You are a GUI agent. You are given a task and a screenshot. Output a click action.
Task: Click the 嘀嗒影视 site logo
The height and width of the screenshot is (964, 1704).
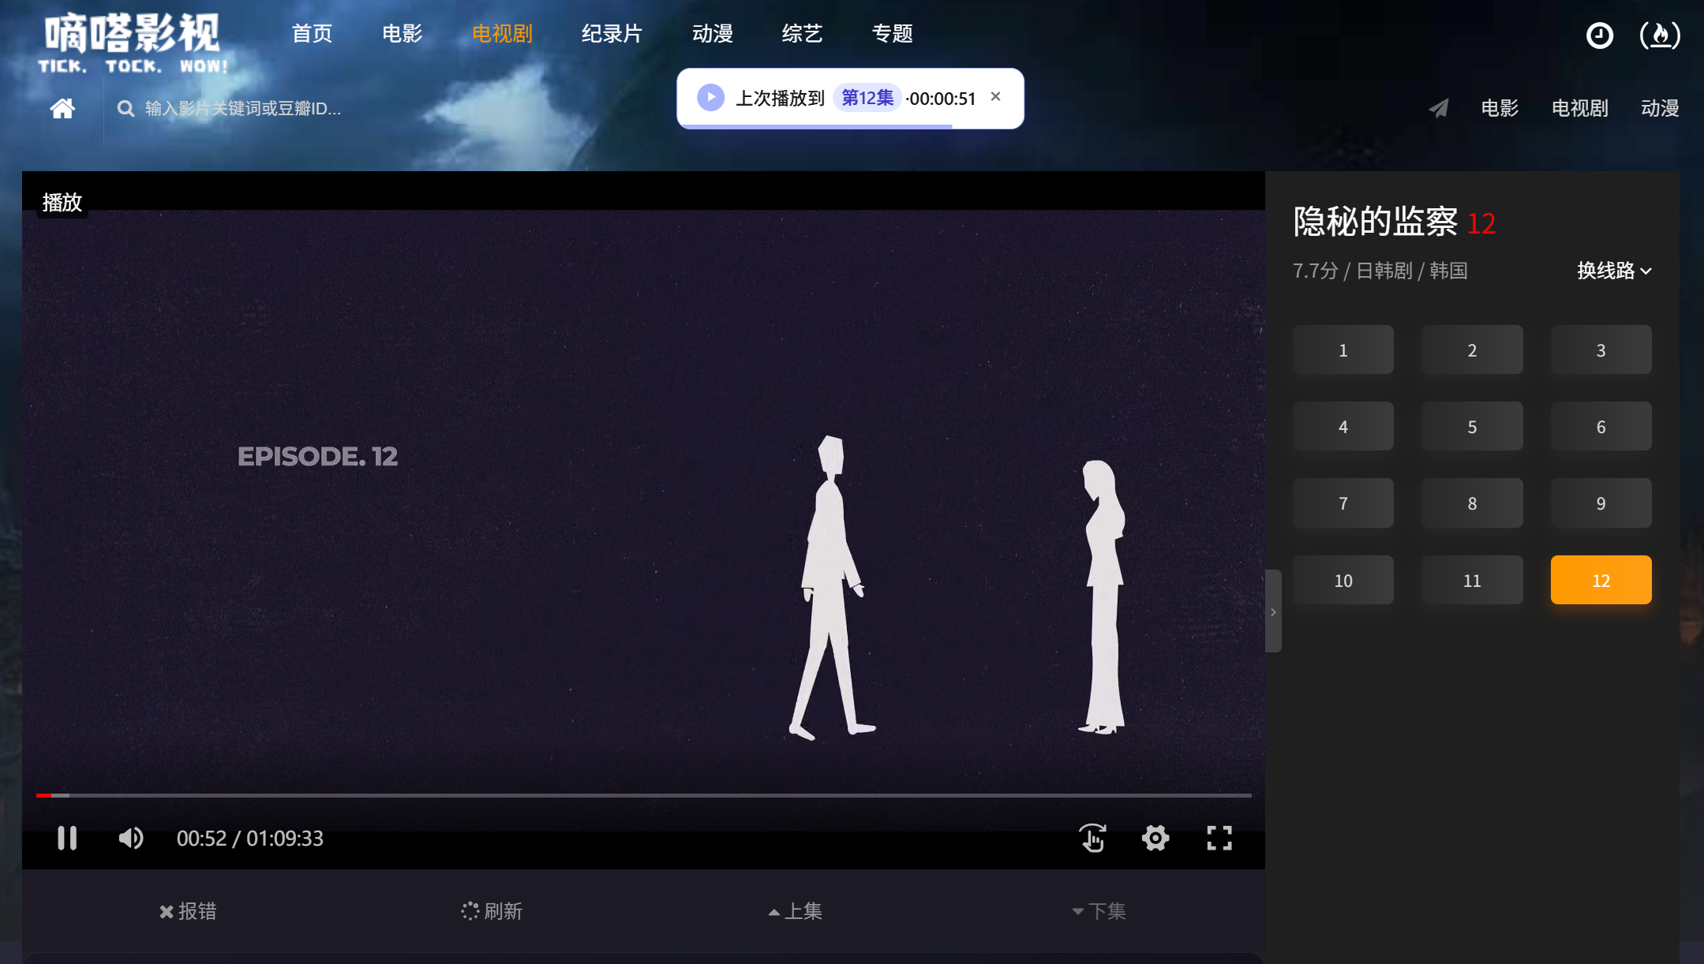point(133,43)
